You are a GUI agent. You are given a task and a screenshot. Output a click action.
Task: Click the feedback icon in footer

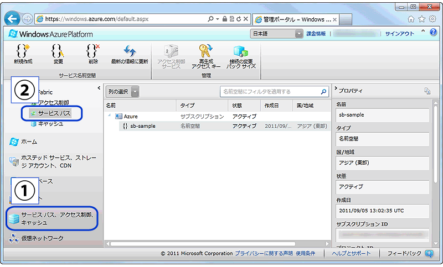coord(429,253)
